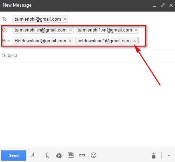Click the Cc label

pyautogui.click(x=5, y=30)
